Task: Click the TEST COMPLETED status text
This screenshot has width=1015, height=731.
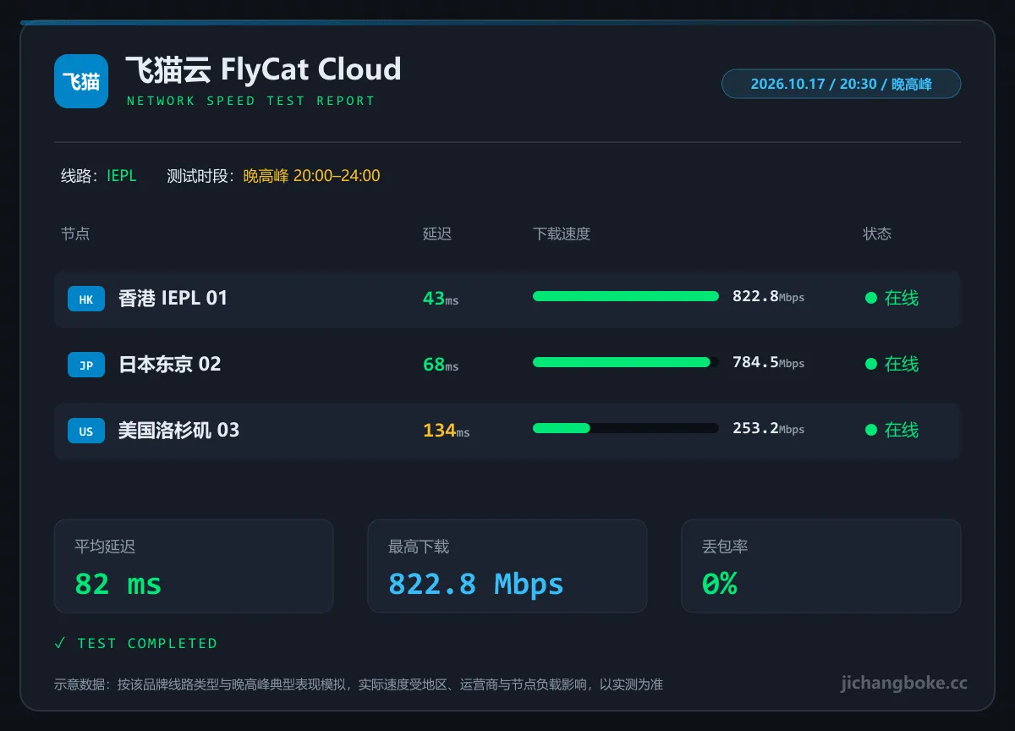Action: (147, 644)
